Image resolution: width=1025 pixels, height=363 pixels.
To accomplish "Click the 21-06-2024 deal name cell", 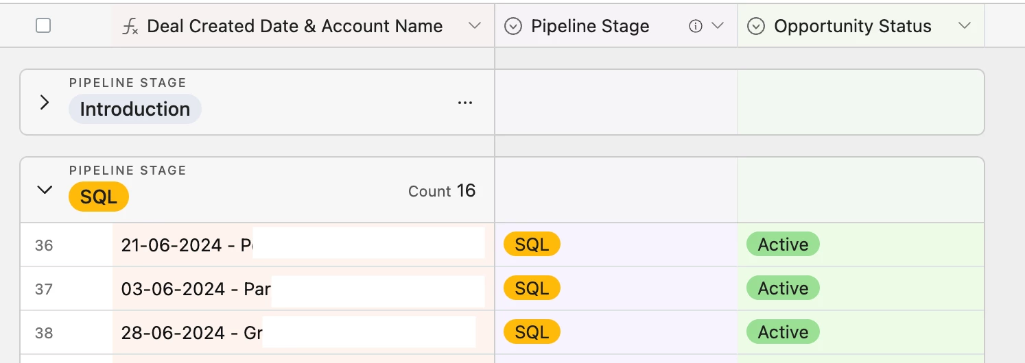I will point(185,245).
